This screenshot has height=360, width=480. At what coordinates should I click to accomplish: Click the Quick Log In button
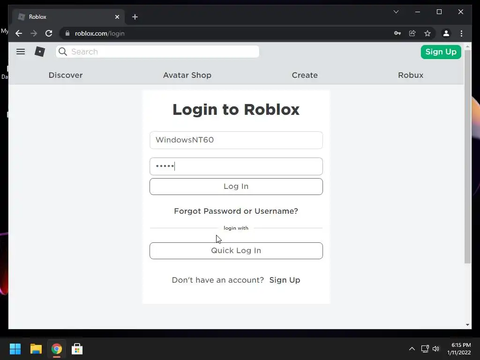click(x=236, y=251)
